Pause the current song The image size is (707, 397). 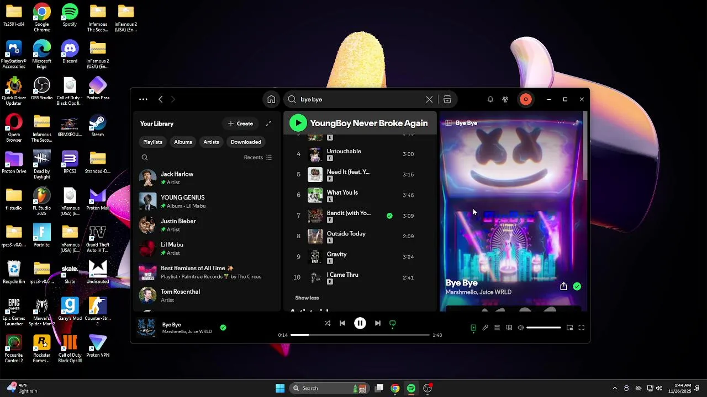coord(360,324)
